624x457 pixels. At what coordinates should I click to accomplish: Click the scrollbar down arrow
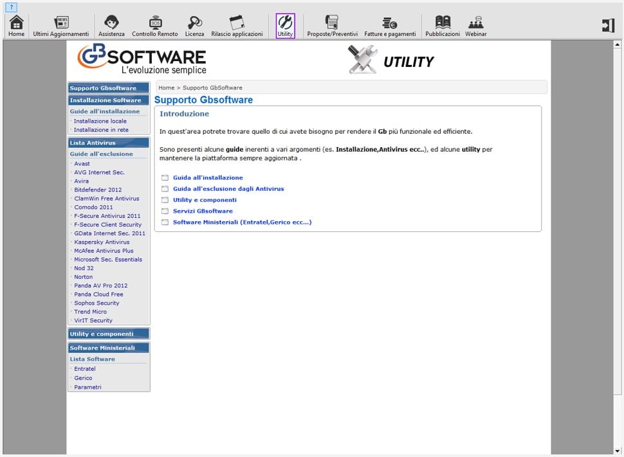click(617, 451)
